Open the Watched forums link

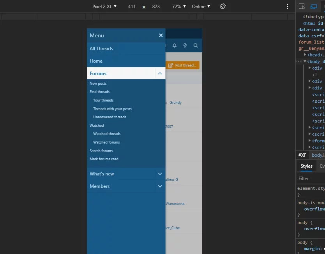(106, 142)
